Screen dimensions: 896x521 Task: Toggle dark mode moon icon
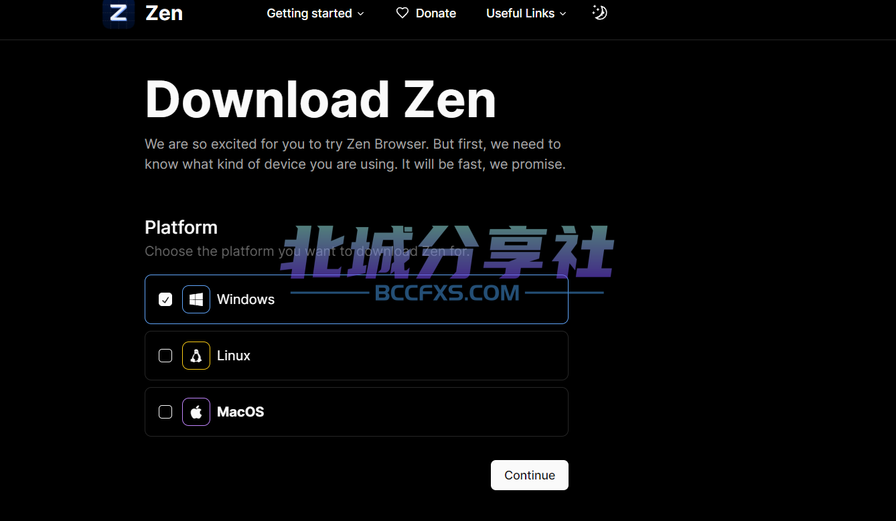click(599, 13)
